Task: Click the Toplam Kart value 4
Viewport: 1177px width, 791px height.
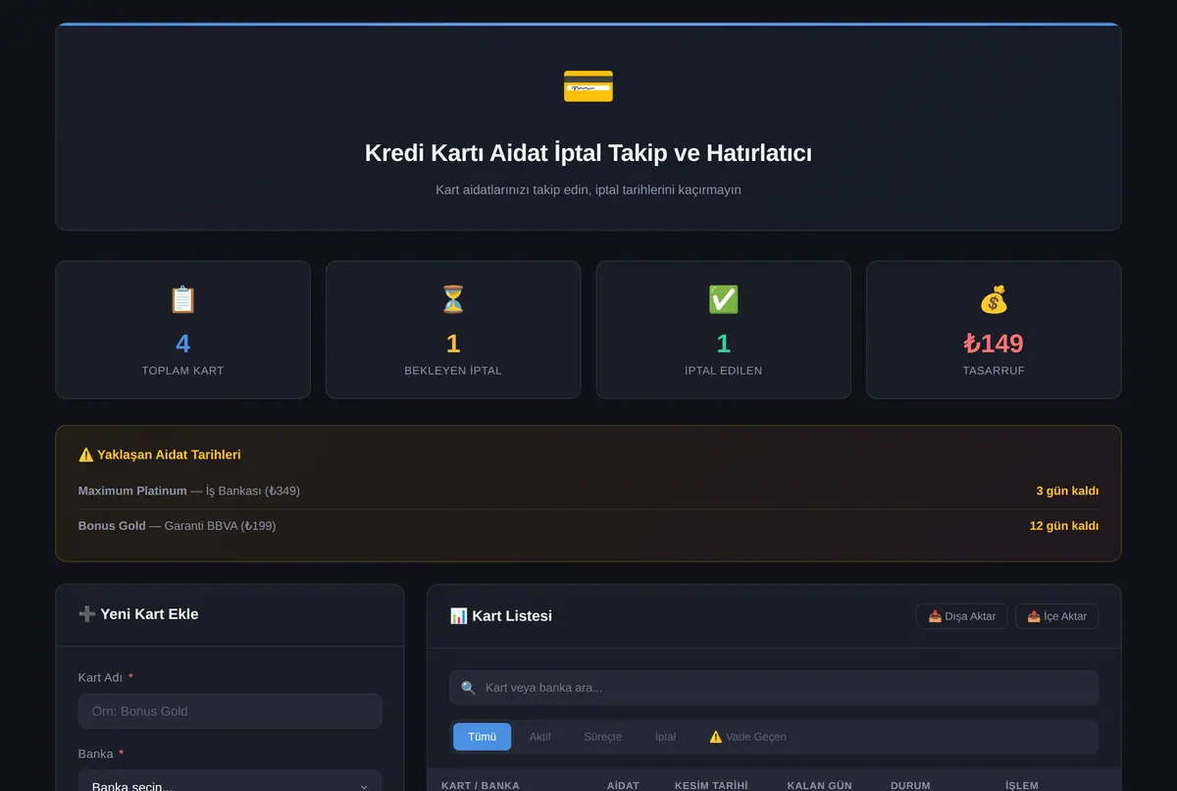Action: pyautogui.click(x=182, y=343)
